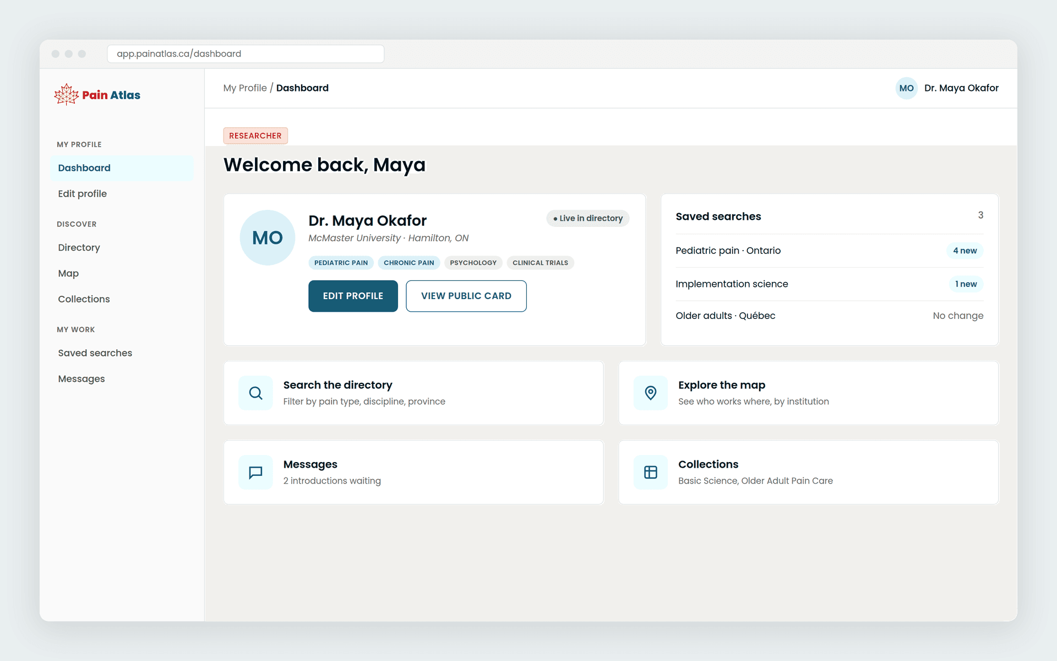Click Basic Science, Older Adult Pain Care text
Image resolution: width=1057 pixels, height=661 pixels.
[755, 481]
